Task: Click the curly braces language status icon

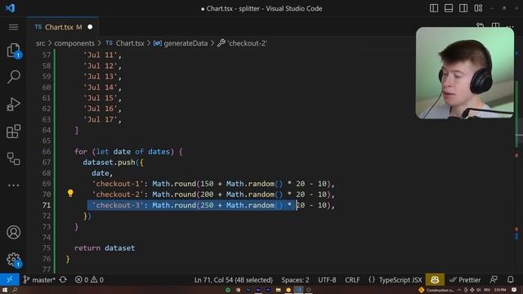Action: [x=372, y=279]
